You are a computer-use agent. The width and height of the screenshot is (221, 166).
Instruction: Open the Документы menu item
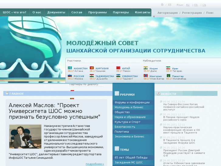coord(56,12)
